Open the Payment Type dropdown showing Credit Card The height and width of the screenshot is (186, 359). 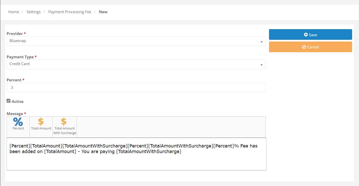(x=136, y=64)
